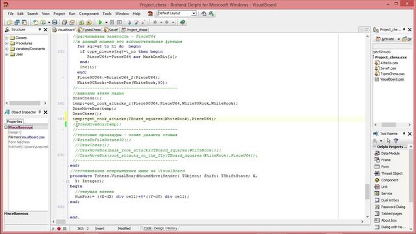The width and height of the screenshot is (416, 234).
Task: Expand the Variables/Constants node in Structure
Action: pos(7,49)
